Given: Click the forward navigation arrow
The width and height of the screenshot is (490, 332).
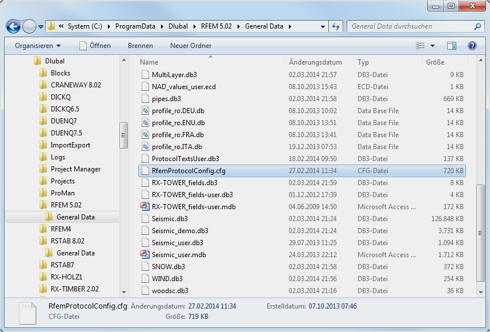Looking at the screenshot, I should click(29, 27).
